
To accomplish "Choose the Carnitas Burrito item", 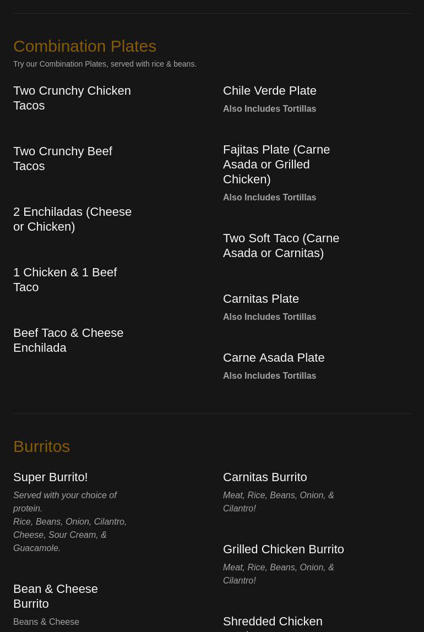I will tap(265, 477).
